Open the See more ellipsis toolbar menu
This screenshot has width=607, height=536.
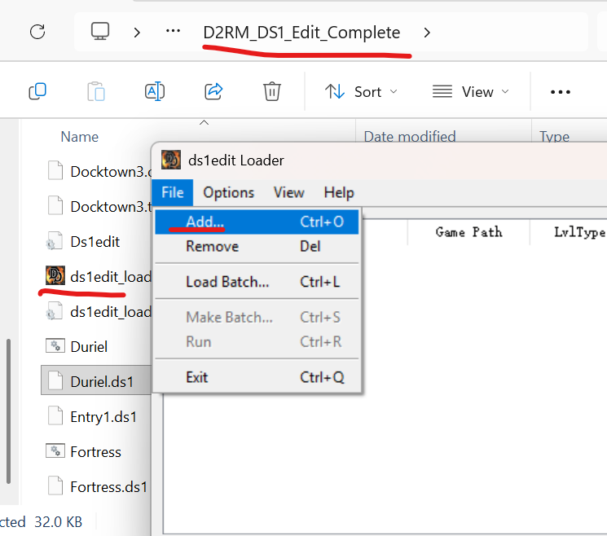561,92
